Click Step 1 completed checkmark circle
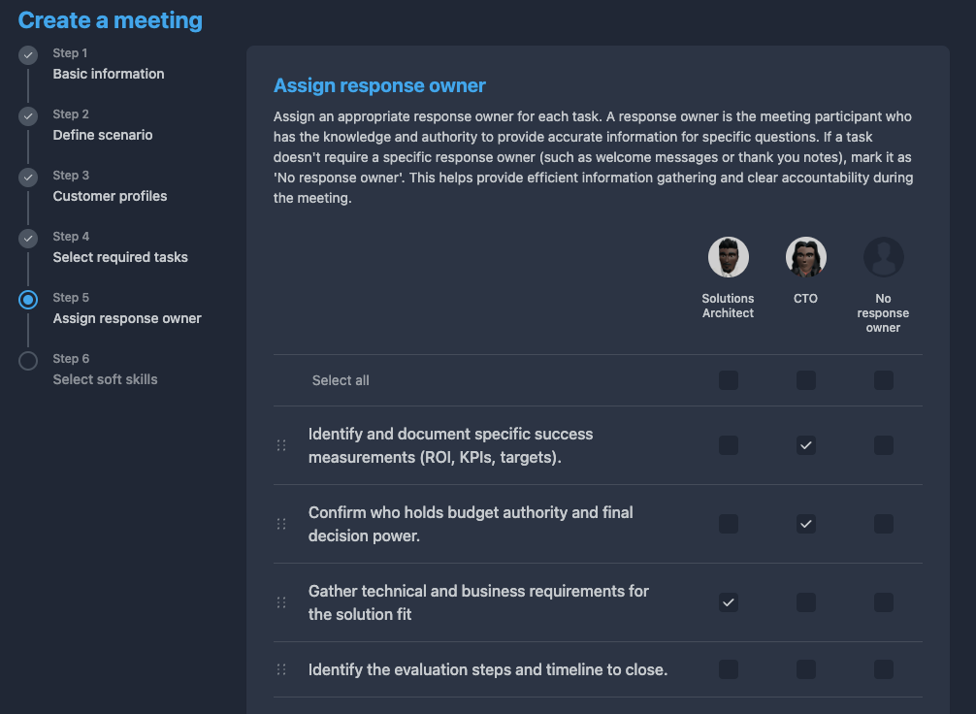 click(28, 55)
